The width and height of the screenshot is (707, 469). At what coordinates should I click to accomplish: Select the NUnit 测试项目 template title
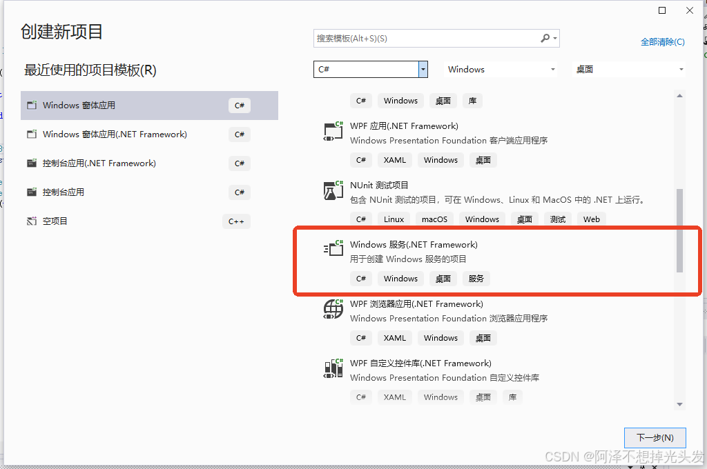[379, 185]
